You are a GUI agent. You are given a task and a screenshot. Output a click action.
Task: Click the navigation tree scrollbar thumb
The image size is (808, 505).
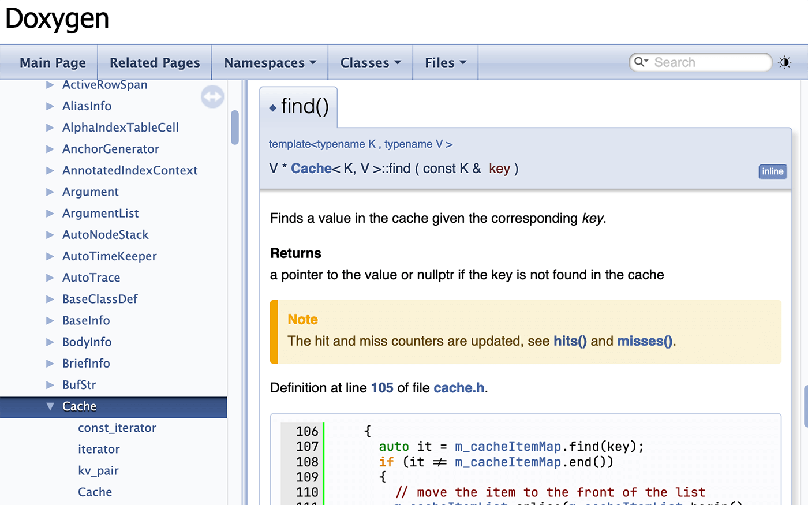(235, 127)
